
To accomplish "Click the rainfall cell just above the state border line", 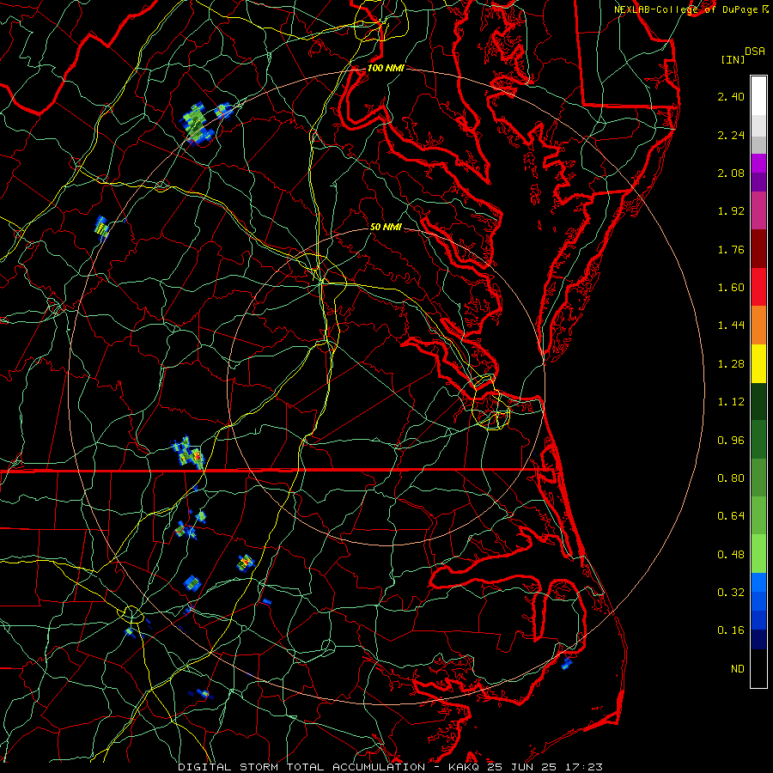I will click(188, 453).
